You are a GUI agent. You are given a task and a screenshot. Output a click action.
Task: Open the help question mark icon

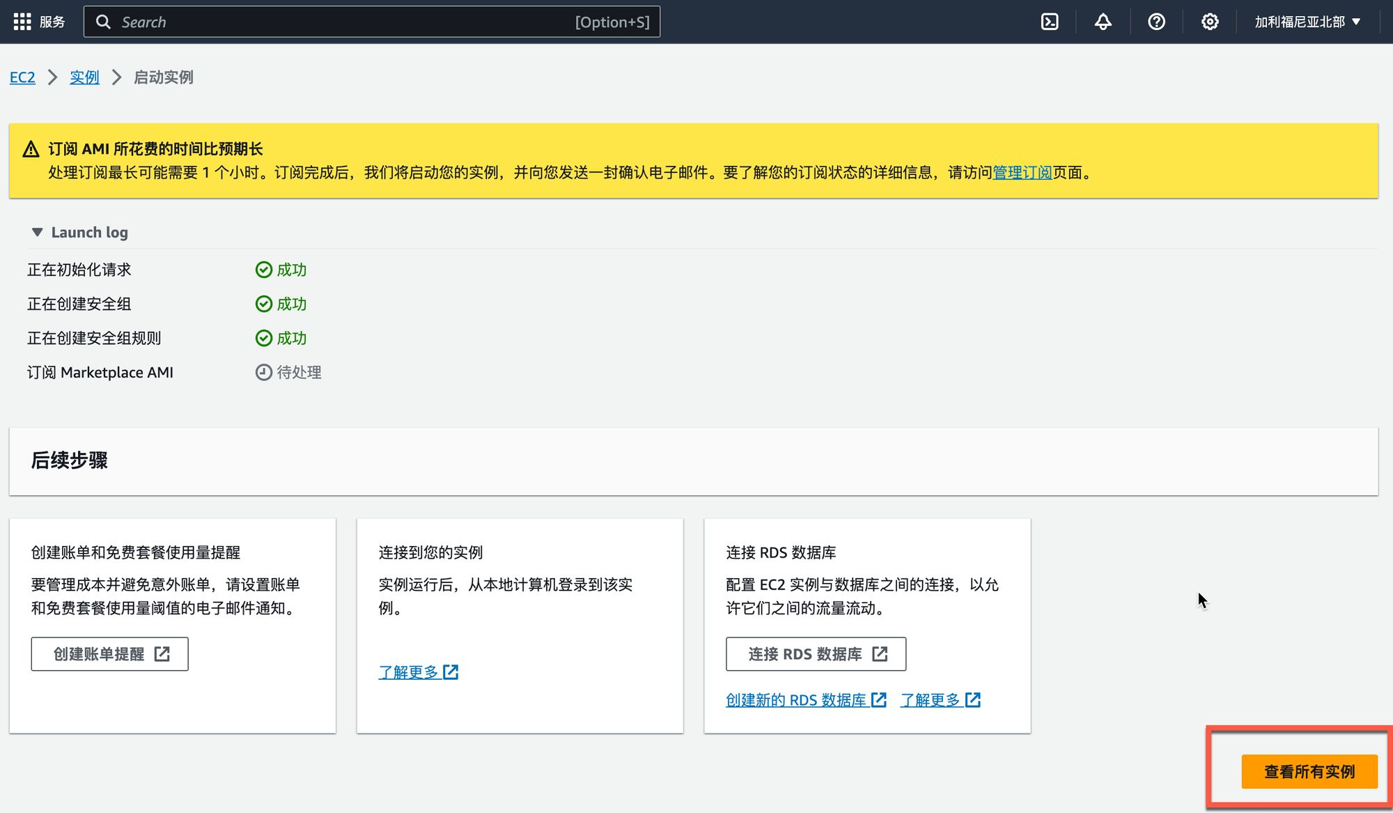click(1156, 22)
